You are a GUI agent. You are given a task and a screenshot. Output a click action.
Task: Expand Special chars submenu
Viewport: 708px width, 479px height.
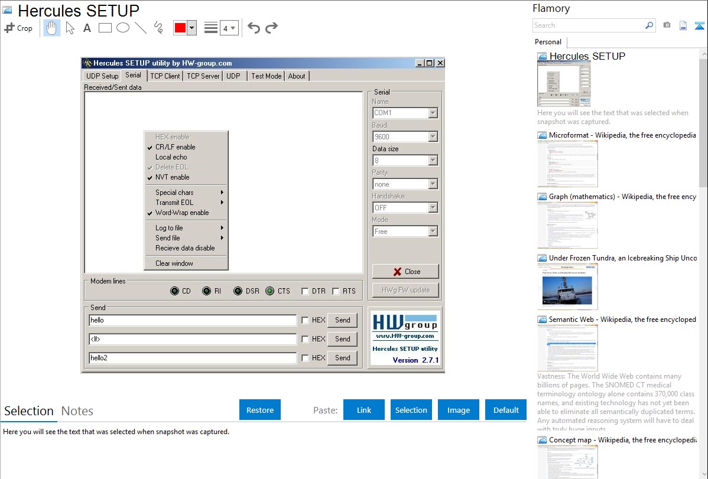click(186, 193)
